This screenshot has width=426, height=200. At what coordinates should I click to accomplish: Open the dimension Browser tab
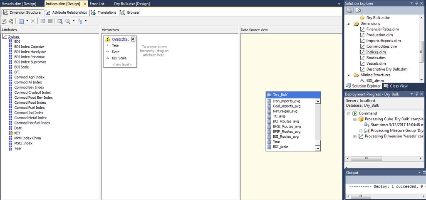point(130,12)
